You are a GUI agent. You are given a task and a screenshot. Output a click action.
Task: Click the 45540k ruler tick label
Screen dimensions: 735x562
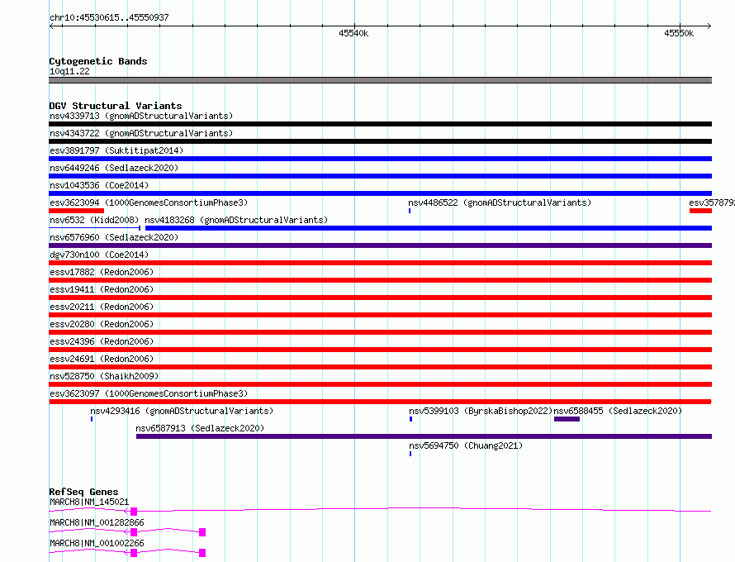pyautogui.click(x=353, y=33)
